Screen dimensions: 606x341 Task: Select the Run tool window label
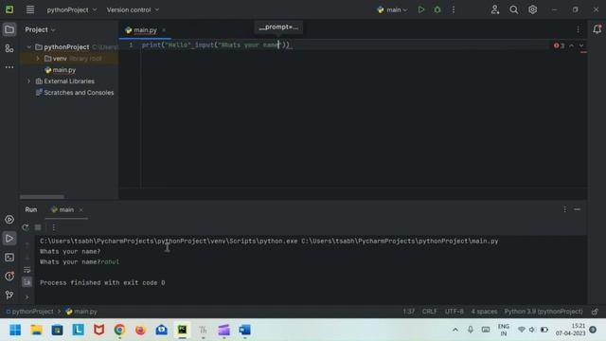coord(31,209)
